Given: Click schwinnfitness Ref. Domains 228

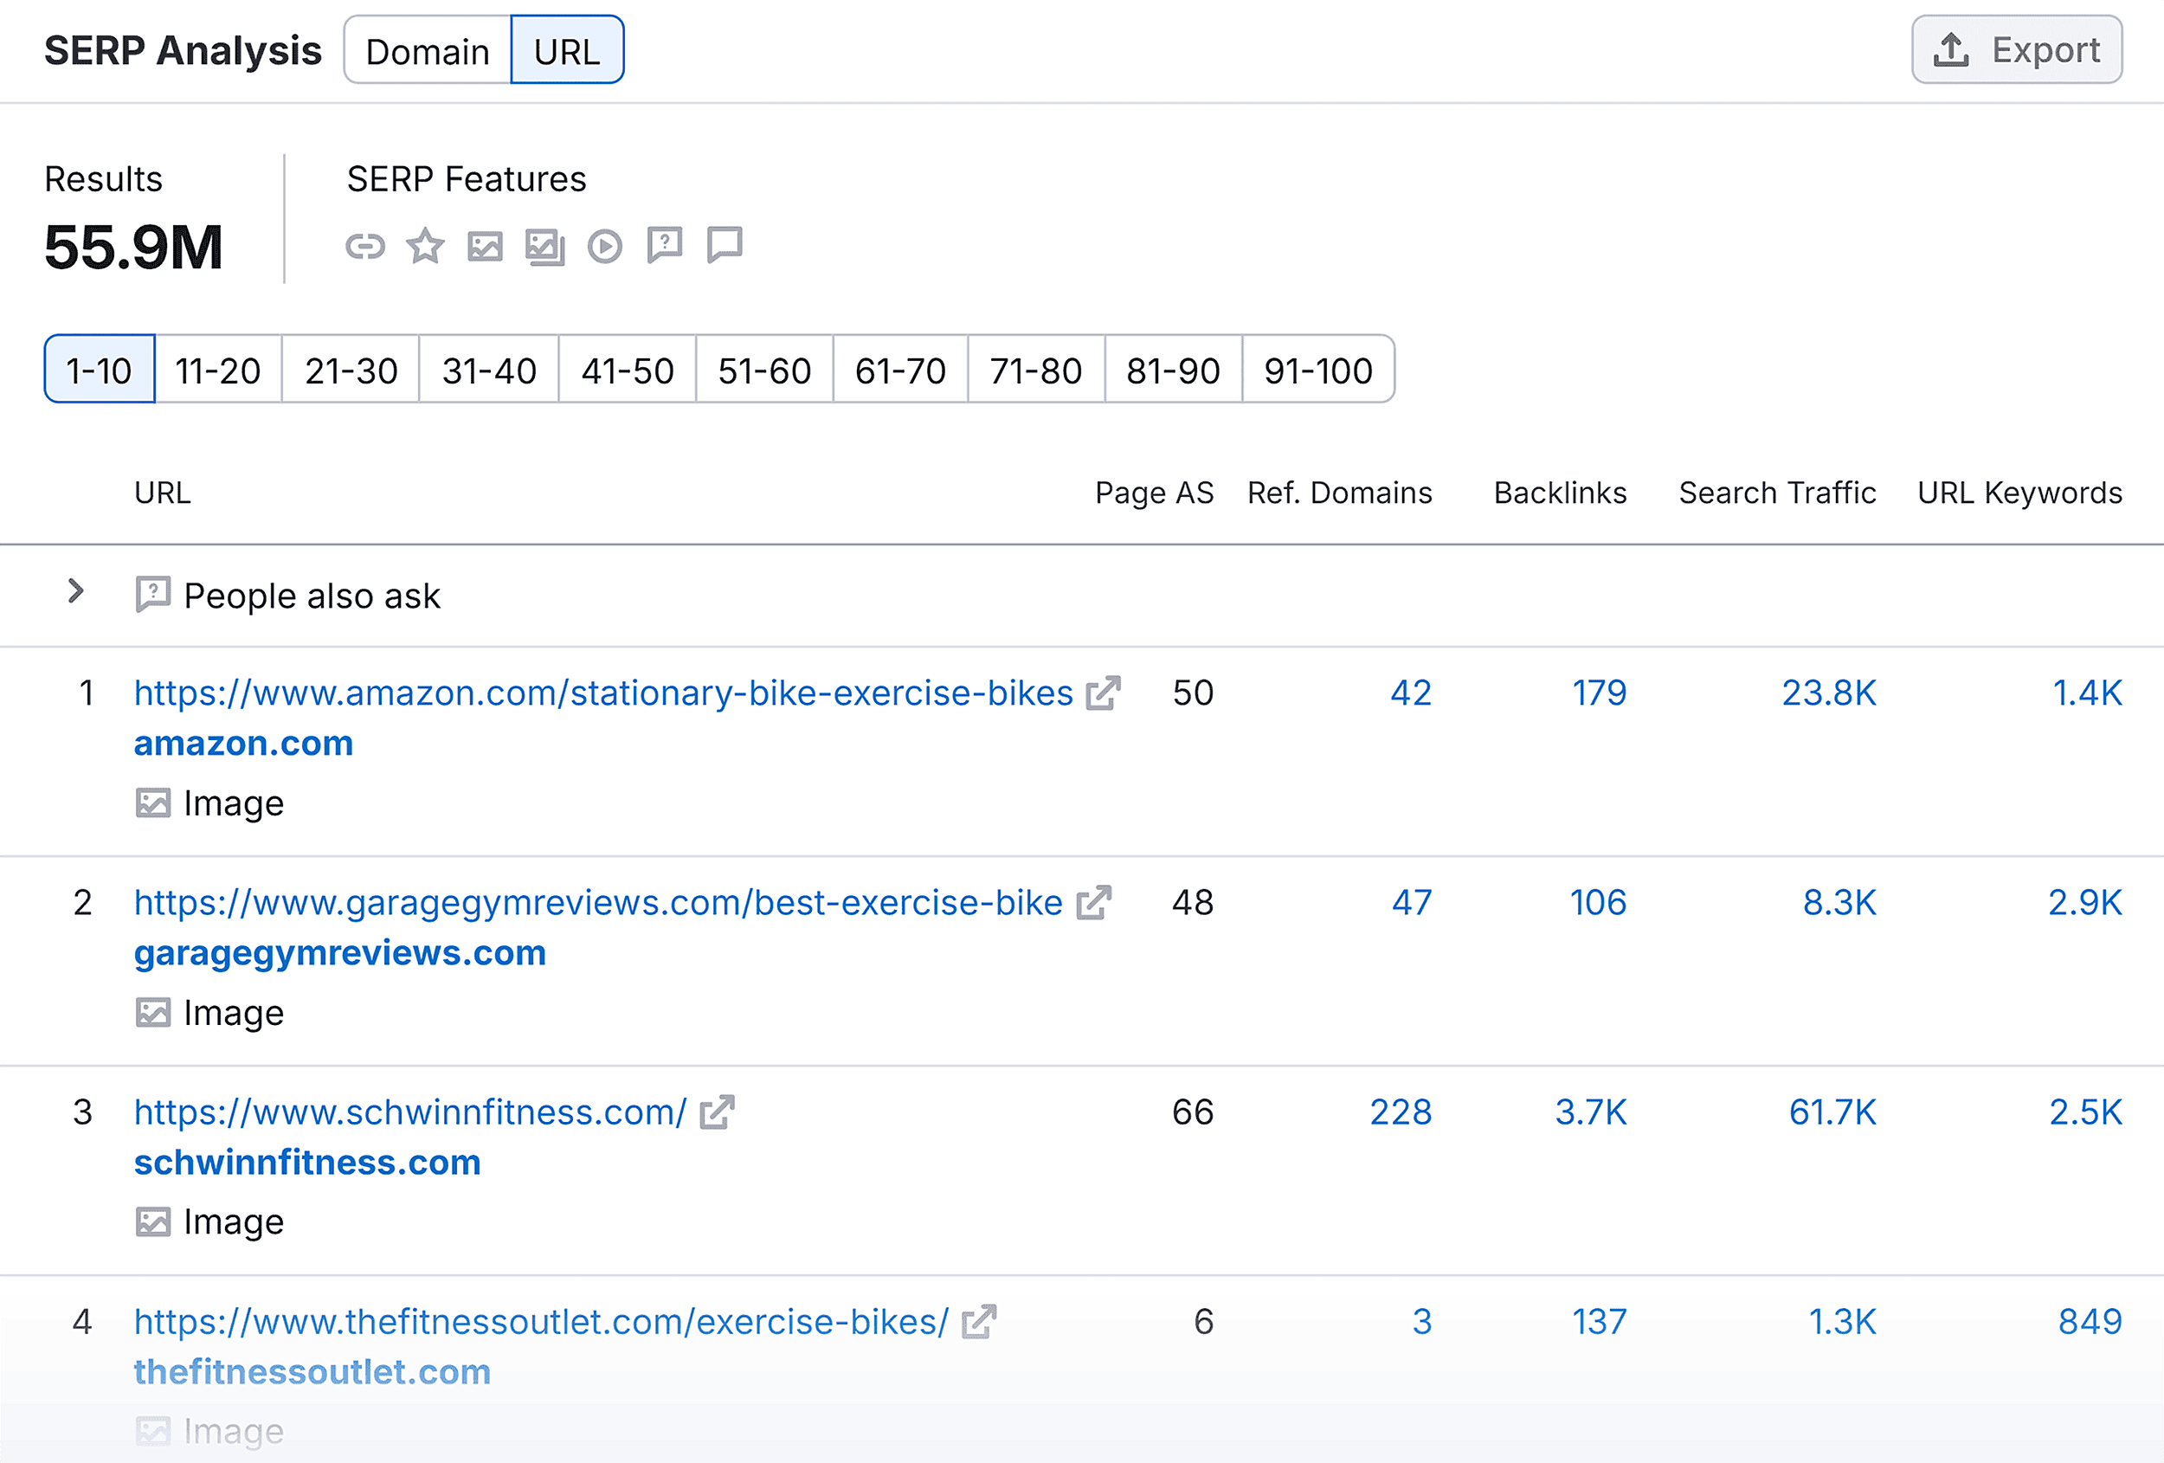Looking at the screenshot, I should tap(1401, 1112).
